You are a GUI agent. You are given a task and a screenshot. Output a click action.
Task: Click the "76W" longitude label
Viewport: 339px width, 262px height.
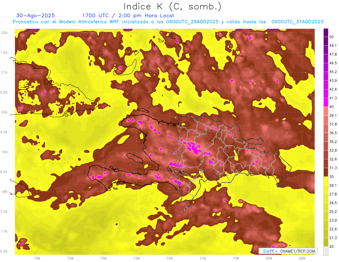pos(37,258)
